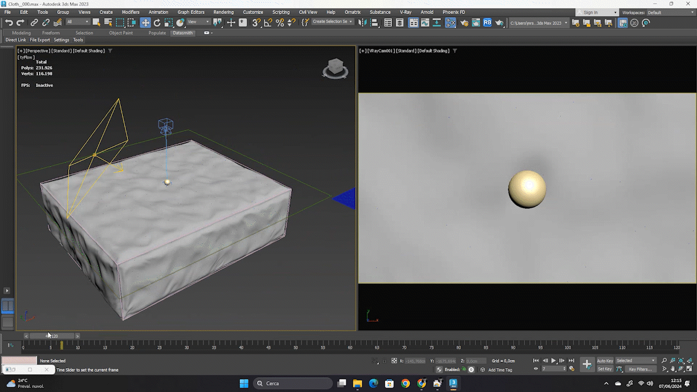Open the Graph Editors menu
The width and height of the screenshot is (697, 392).
(x=191, y=12)
